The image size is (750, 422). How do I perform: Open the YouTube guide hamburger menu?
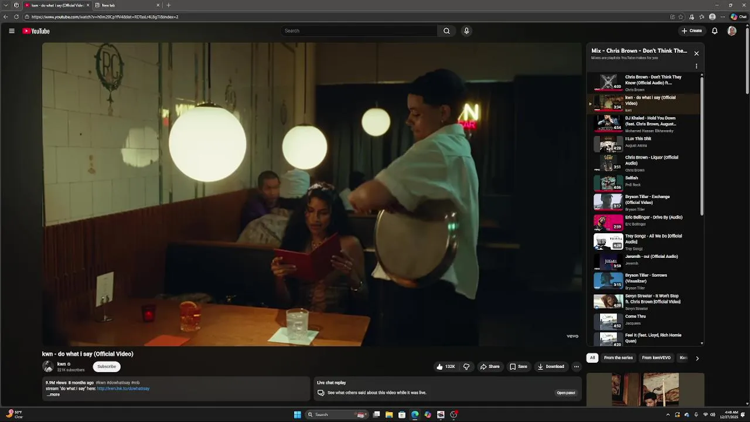pos(12,31)
